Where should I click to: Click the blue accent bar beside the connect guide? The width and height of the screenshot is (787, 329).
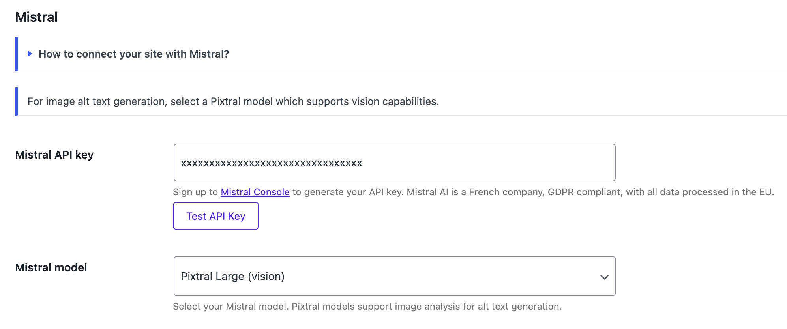click(17, 54)
